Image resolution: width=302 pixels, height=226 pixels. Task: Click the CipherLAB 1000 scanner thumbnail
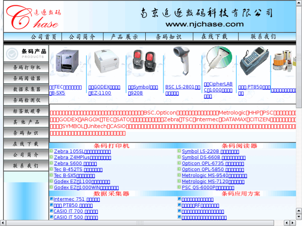[x=219, y=61]
